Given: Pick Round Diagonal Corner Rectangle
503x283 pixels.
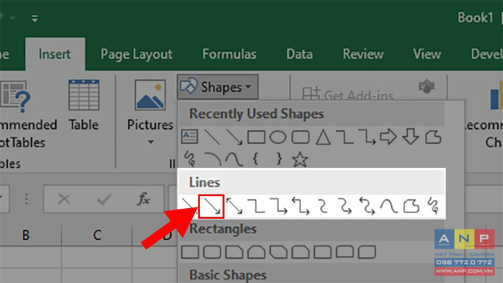Looking at the screenshot, I should 367,252.
